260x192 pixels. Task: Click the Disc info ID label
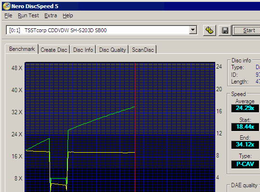pos(234,75)
